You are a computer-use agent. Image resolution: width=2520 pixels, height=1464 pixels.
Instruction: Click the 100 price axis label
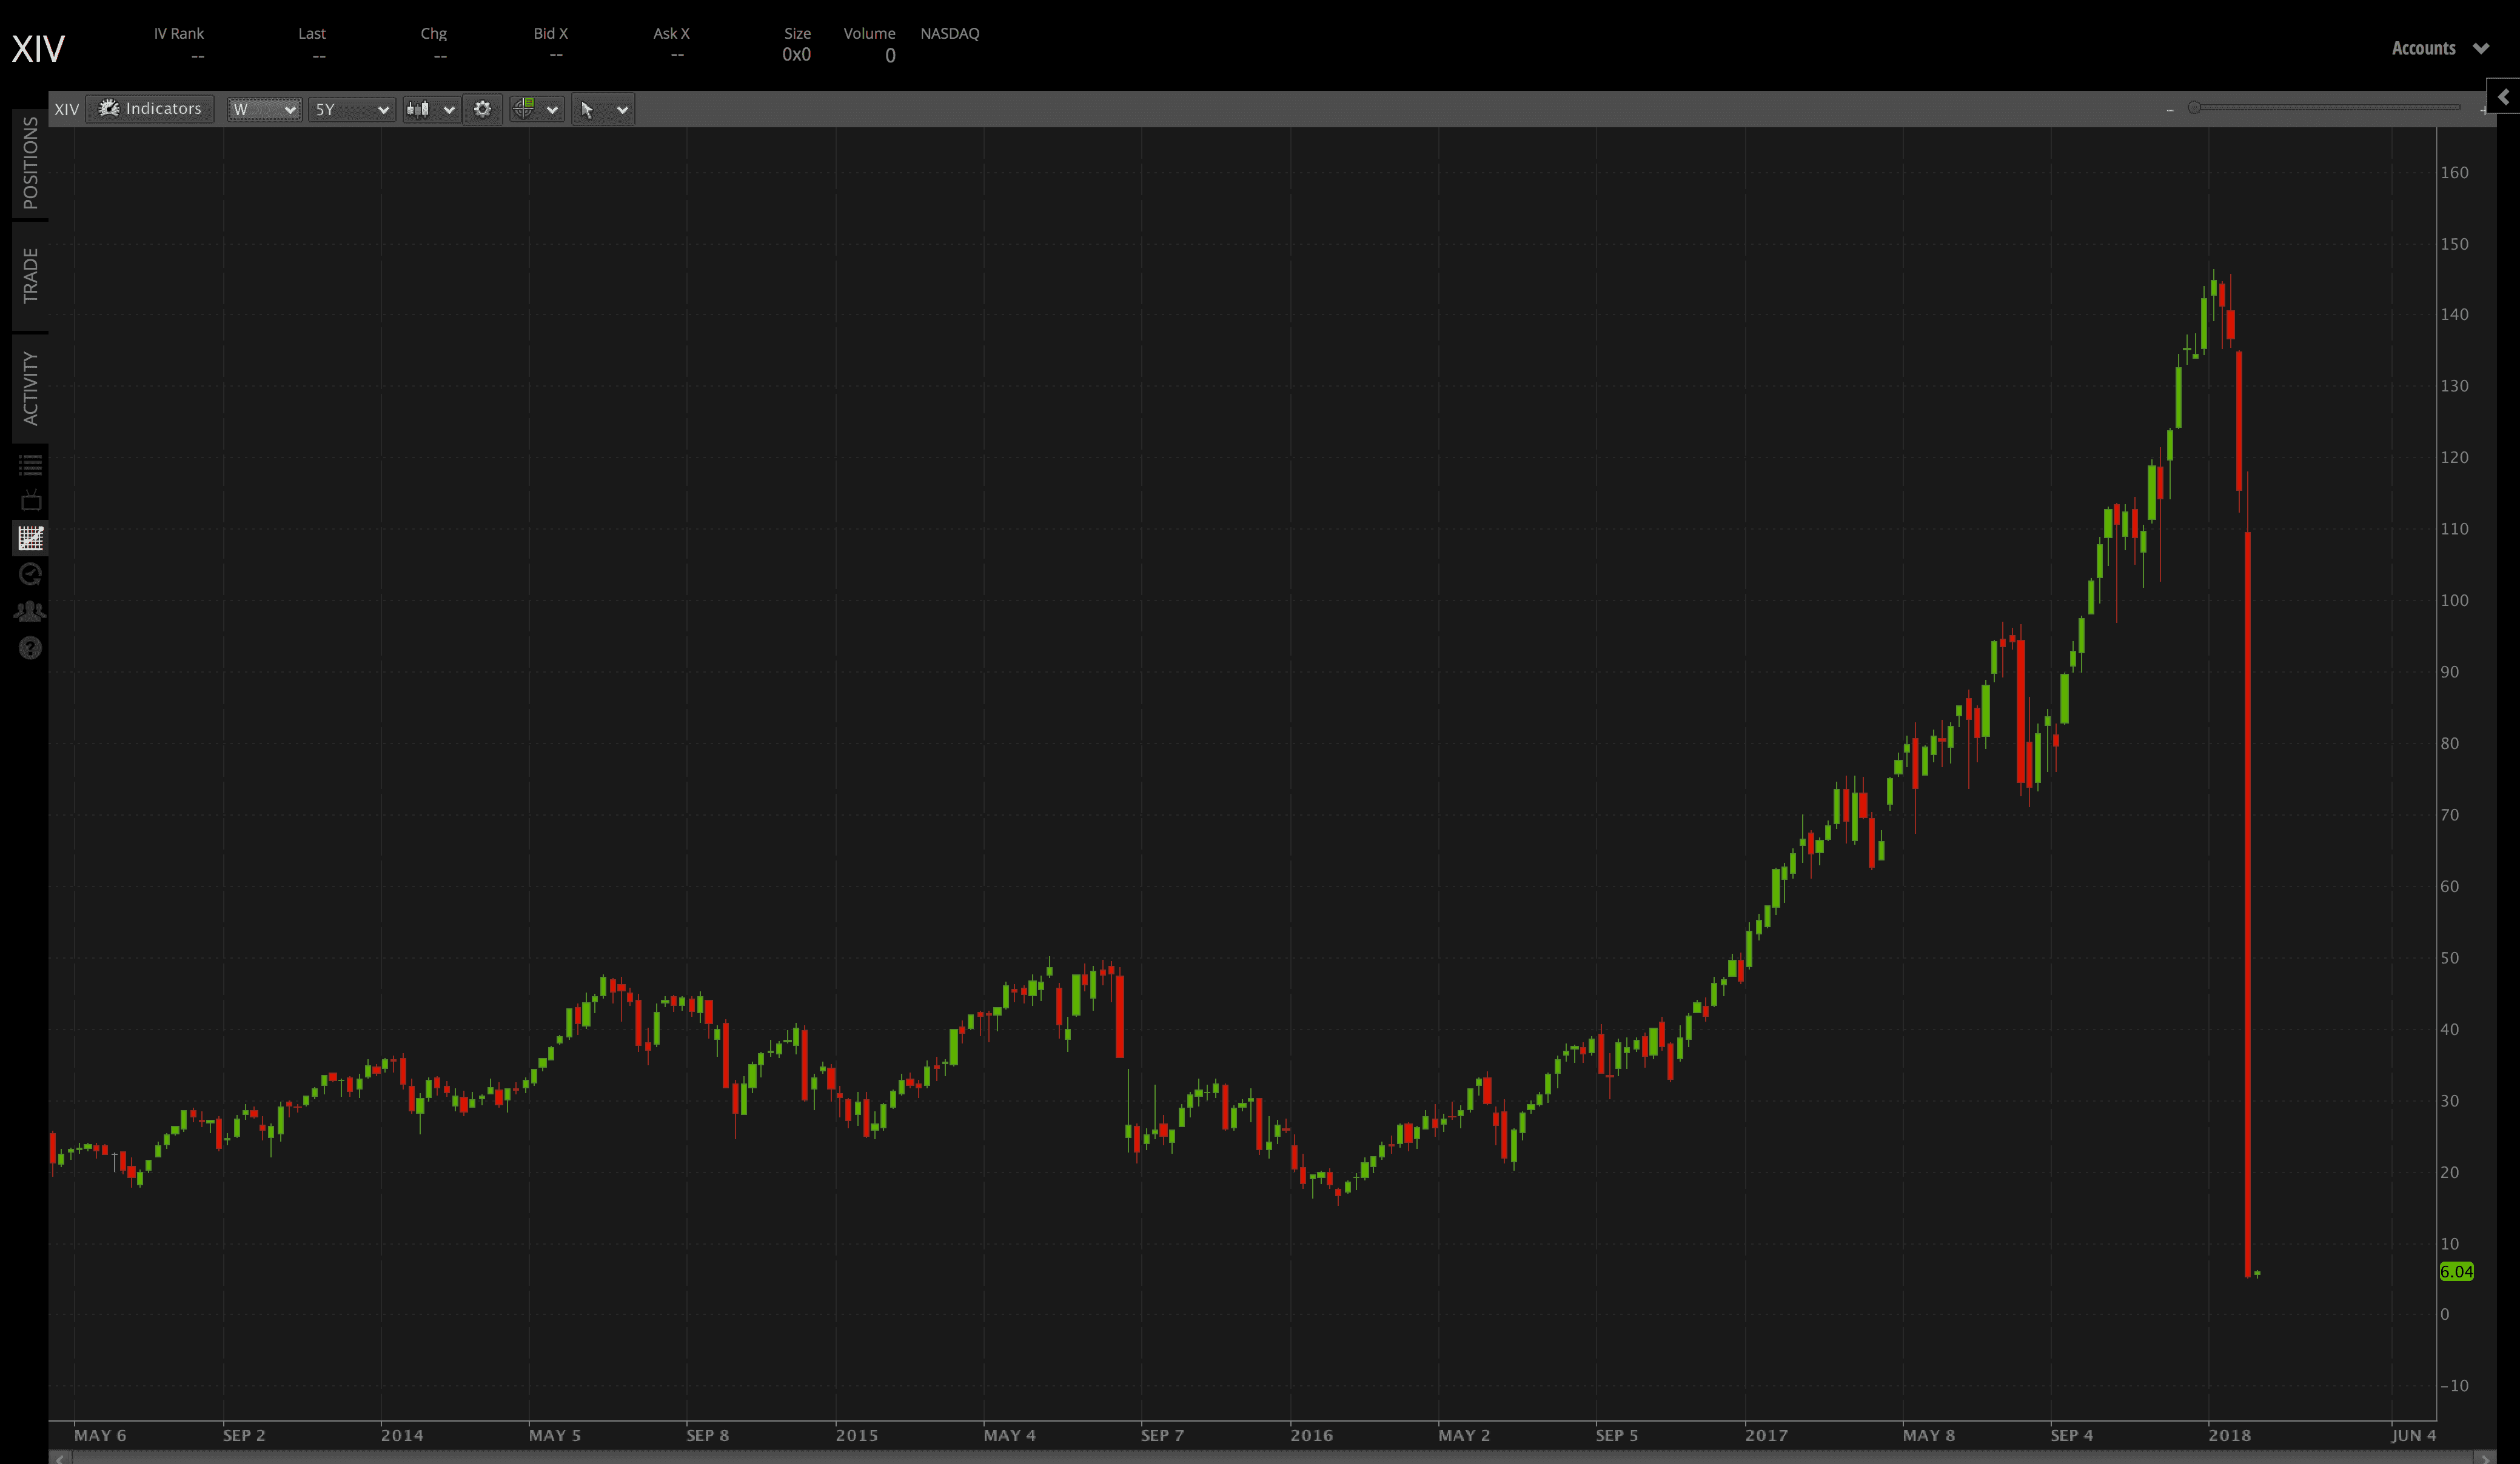pos(2454,601)
